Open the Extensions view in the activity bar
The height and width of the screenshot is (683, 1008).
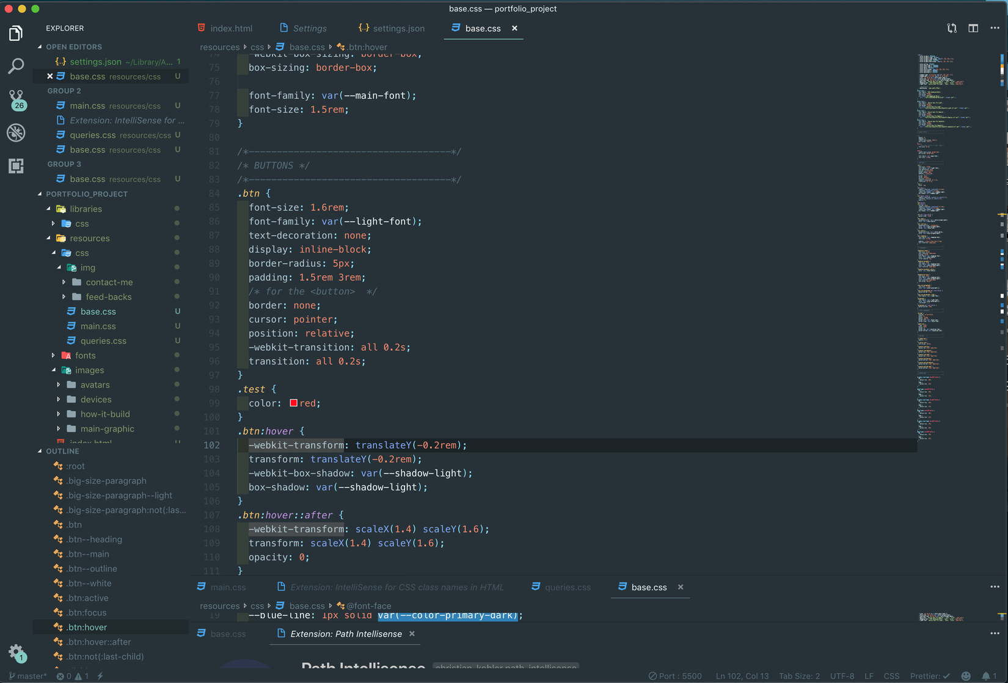tap(16, 166)
